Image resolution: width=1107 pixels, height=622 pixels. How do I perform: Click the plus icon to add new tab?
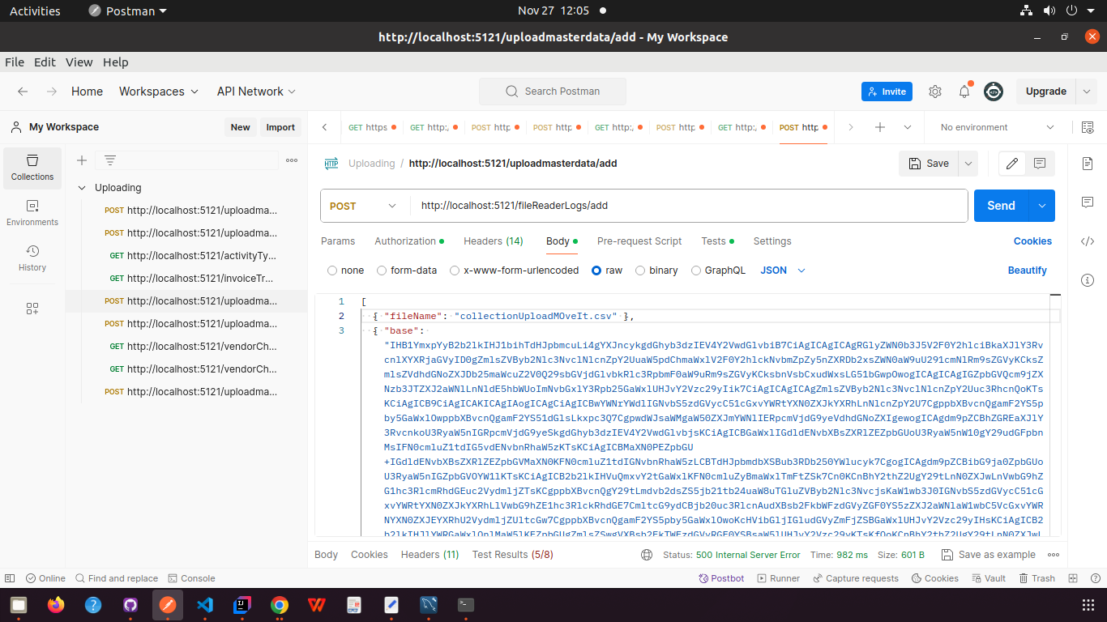(x=880, y=127)
